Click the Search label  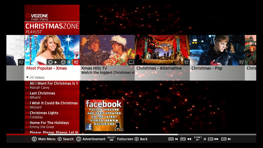pos(68,139)
